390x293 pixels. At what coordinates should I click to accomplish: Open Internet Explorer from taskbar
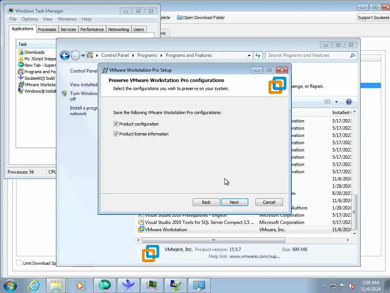34,285
